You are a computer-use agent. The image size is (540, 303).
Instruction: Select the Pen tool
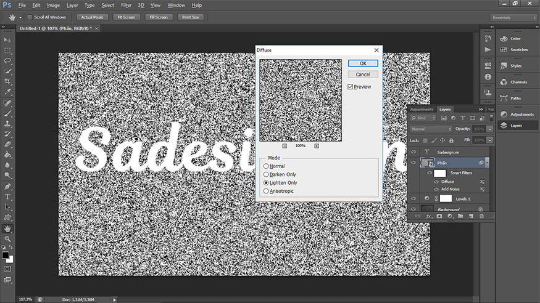tap(7, 187)
